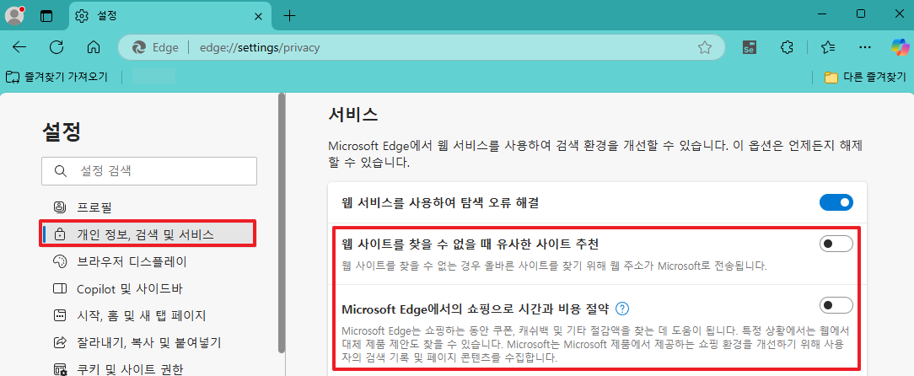914x376 pixels.
Task: Toggle Edge 쇼핑 시간과 비용 절약 switch
Action: click(x=836, y=305)
